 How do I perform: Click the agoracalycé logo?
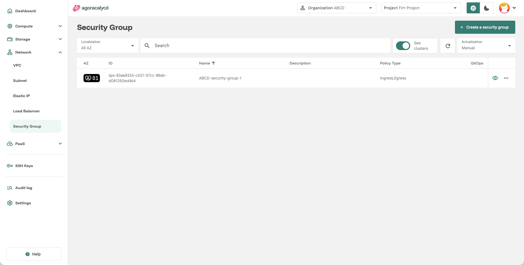click(x=91, y=8)
